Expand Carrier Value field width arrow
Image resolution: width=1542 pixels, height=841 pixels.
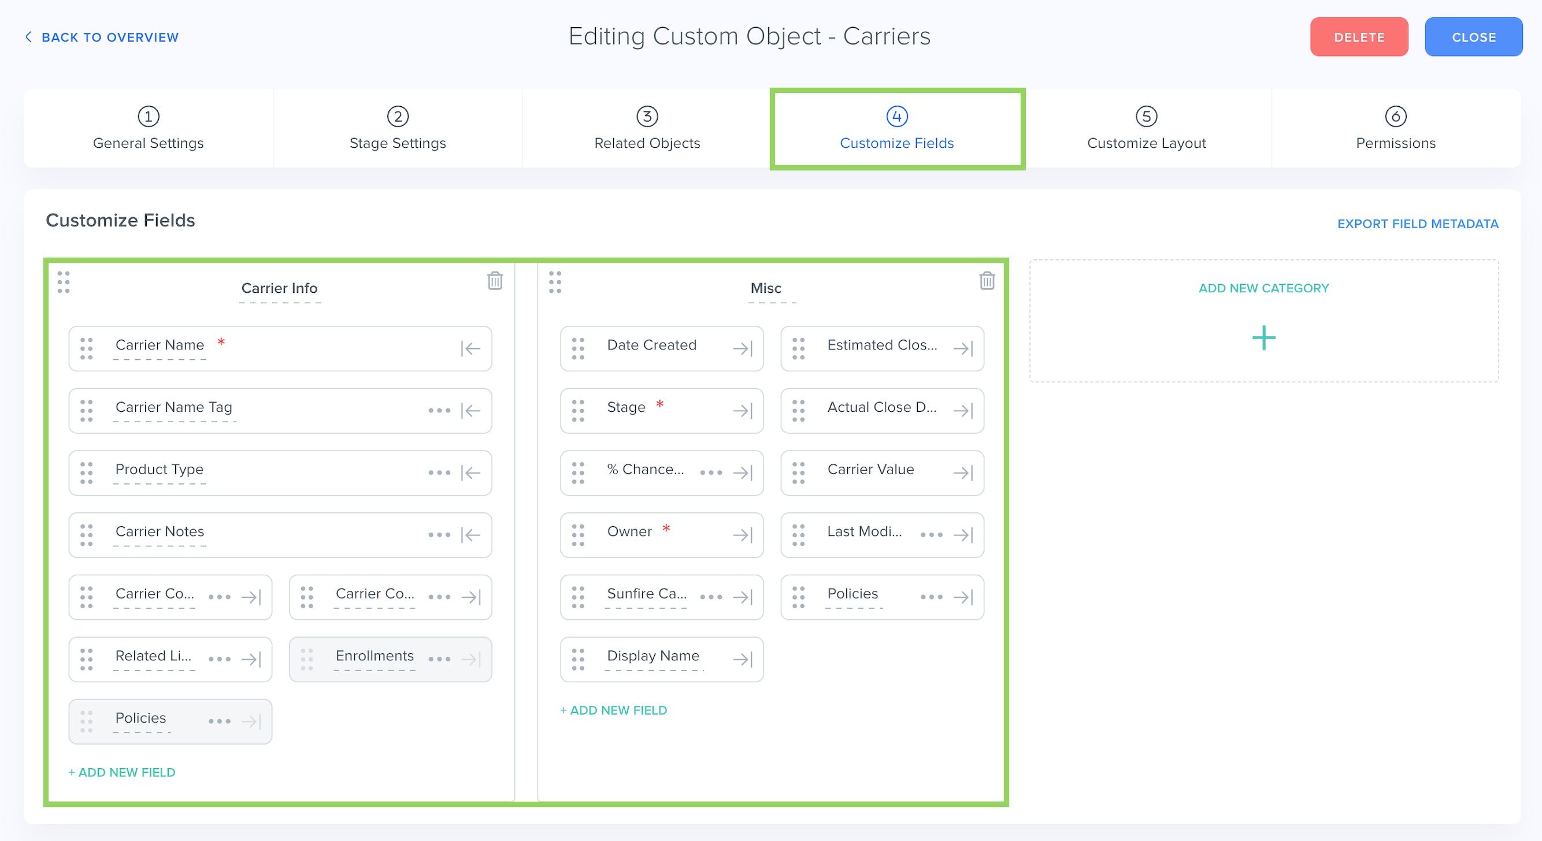click(x=962, y=473)
